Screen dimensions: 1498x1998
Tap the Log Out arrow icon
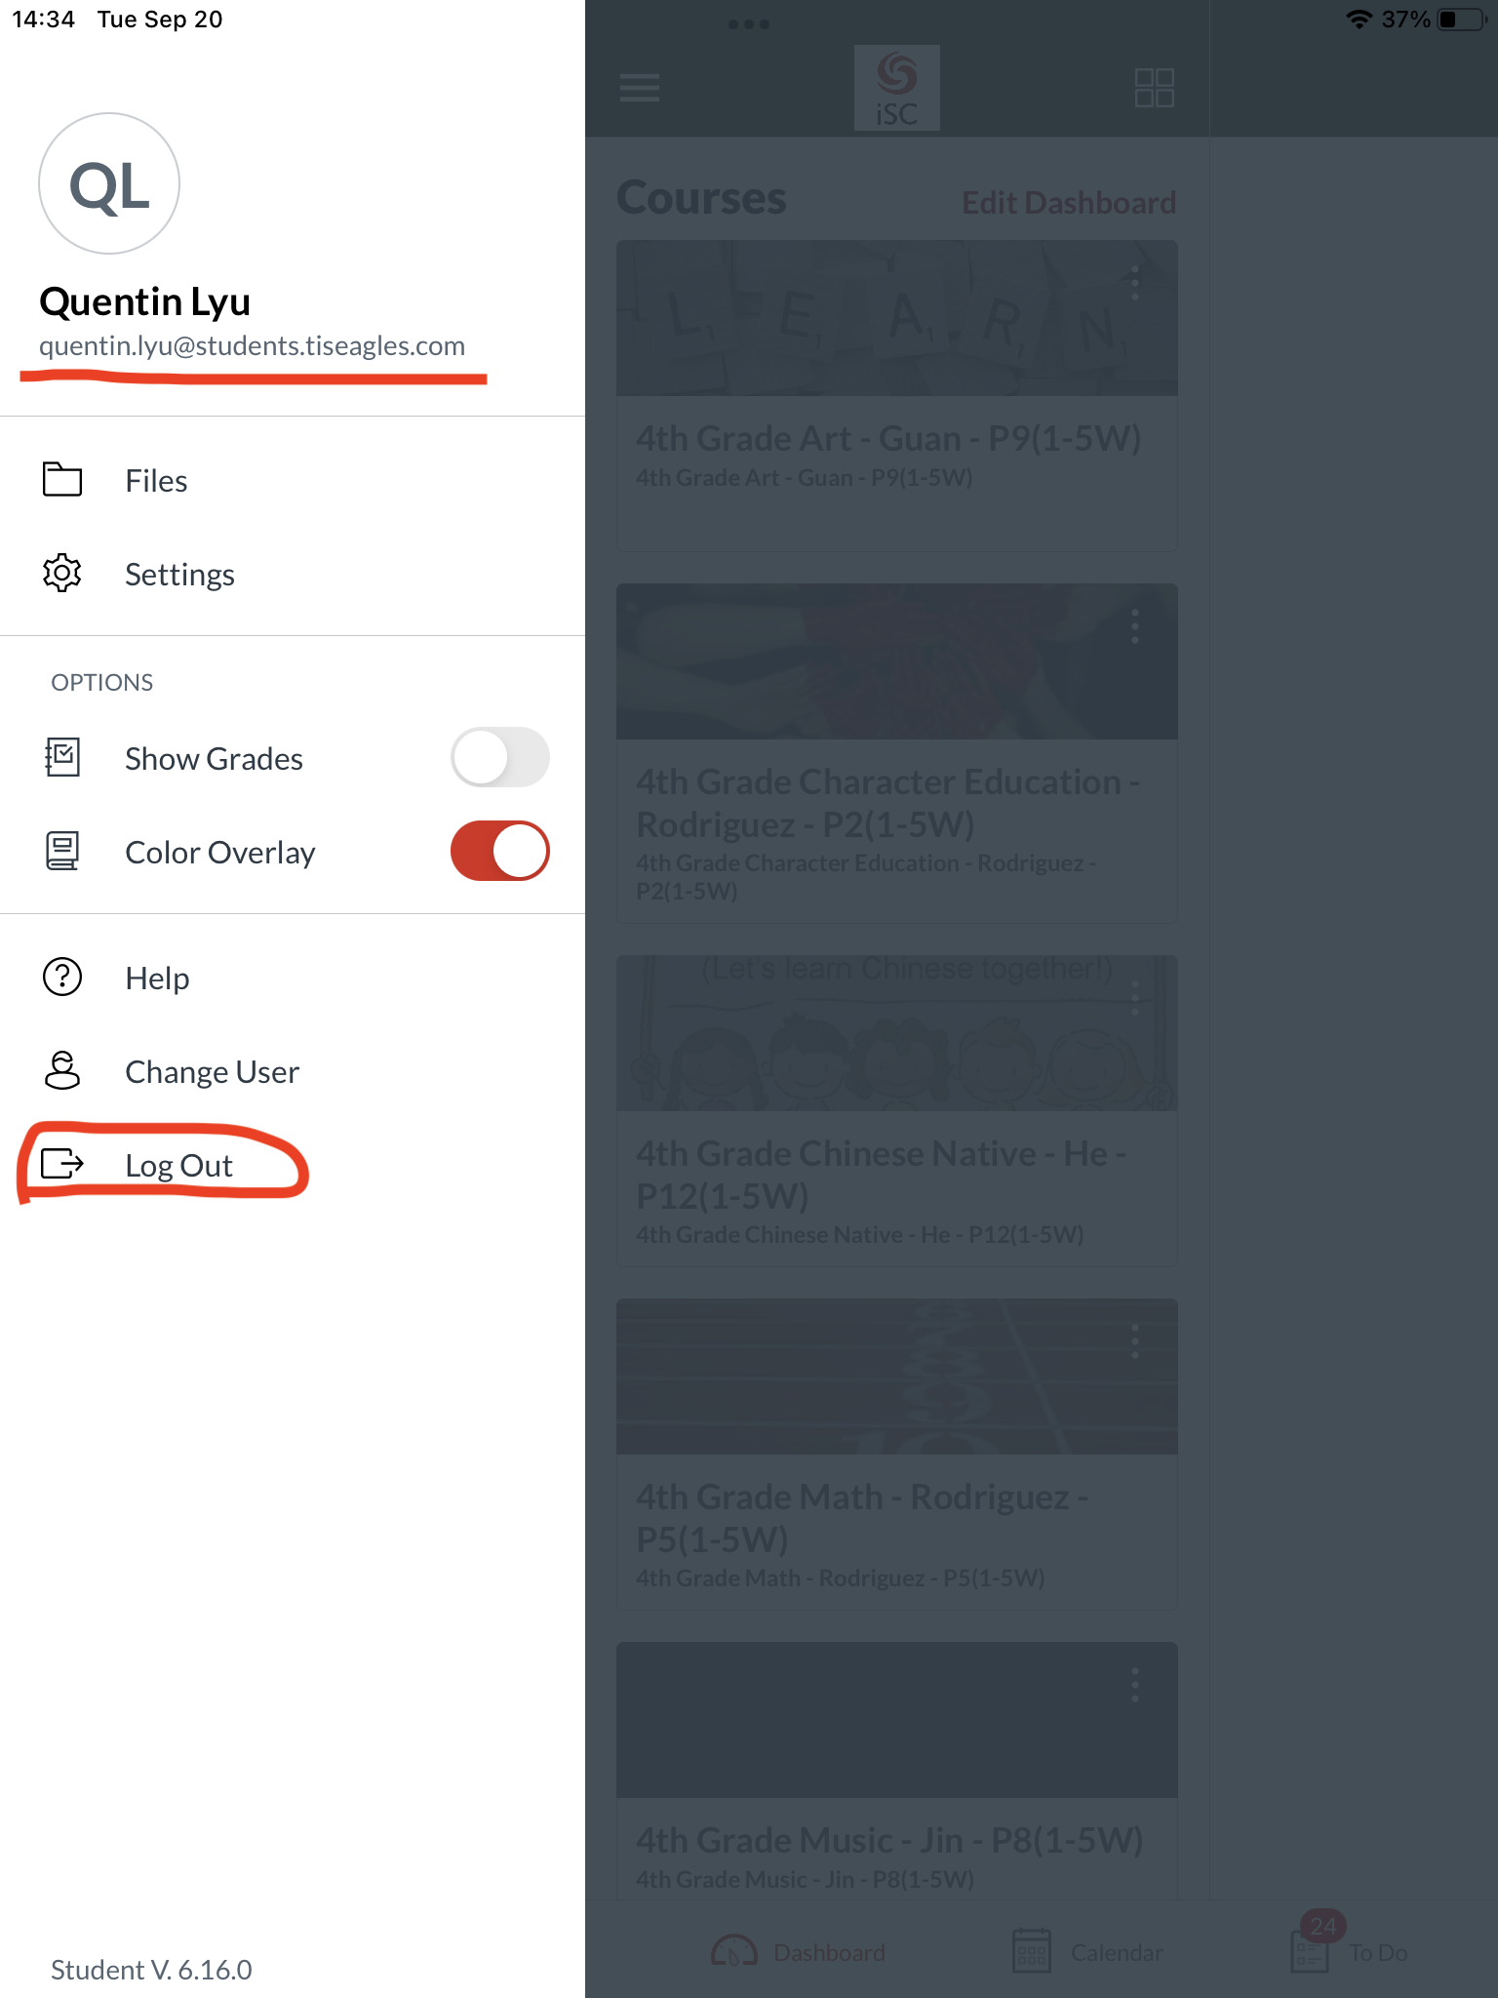(x=62, y=1164)
